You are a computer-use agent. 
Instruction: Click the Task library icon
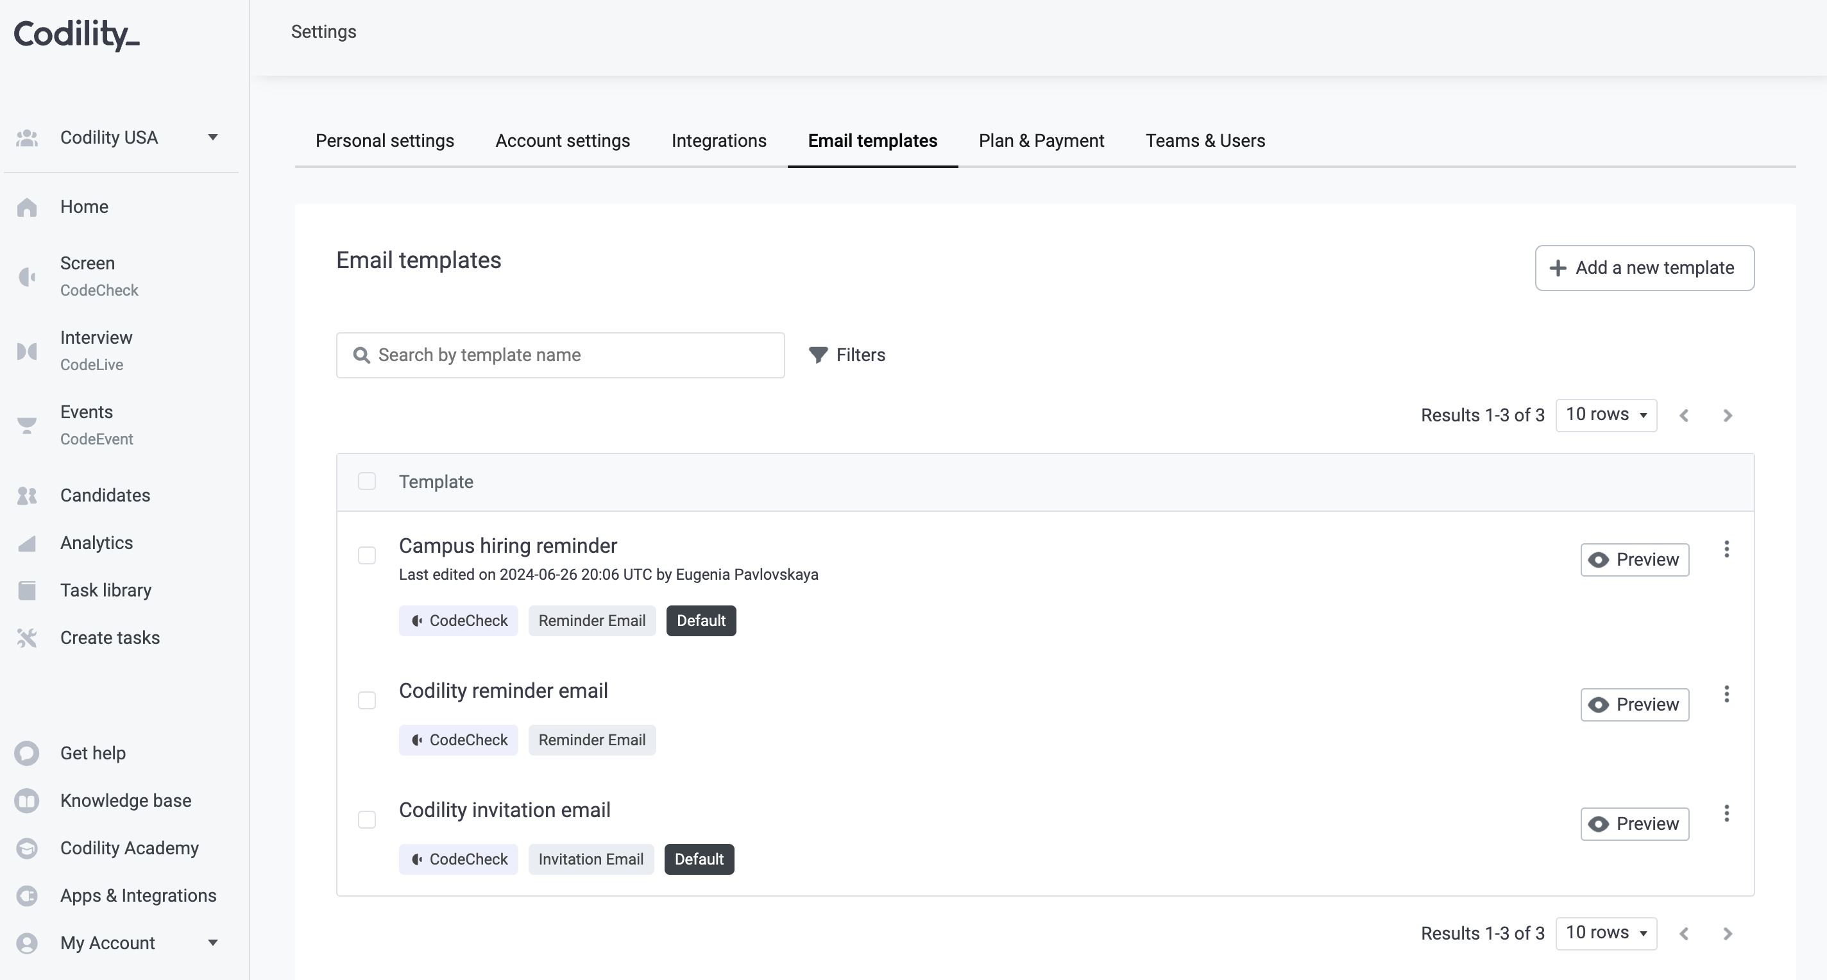point(27,591)
